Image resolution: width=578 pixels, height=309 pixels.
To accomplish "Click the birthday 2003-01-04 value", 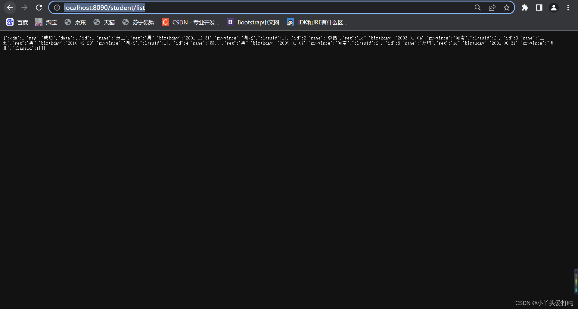I will [x=409, y=38].
